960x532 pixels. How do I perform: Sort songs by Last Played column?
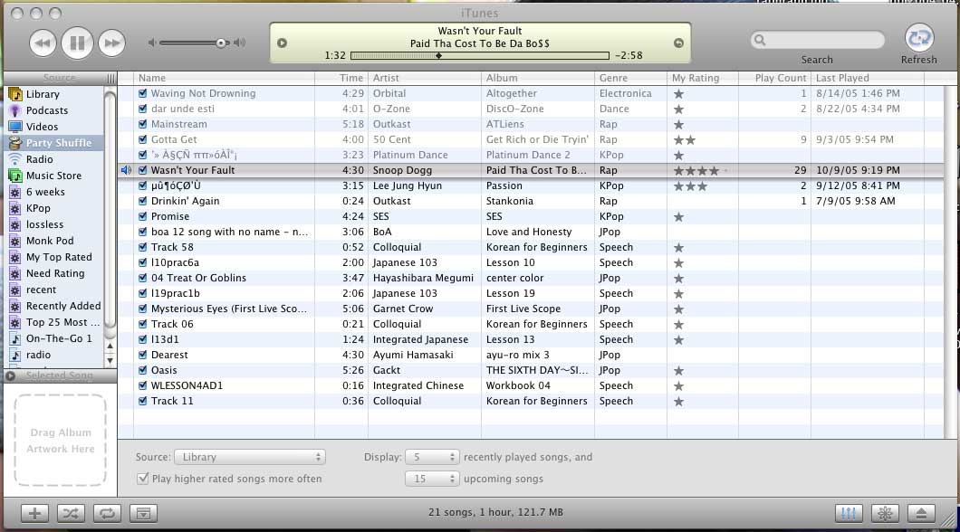pyautogui.click(x=868, y=79)
